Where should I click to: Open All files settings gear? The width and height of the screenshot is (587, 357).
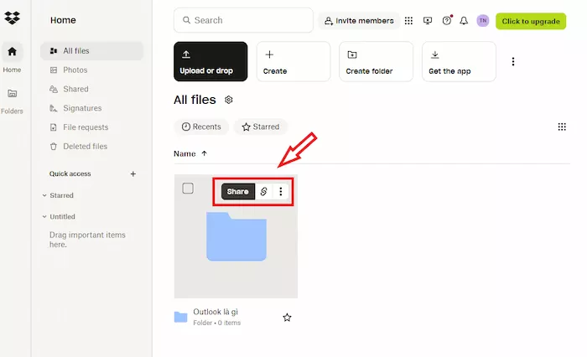coord(229,101)
